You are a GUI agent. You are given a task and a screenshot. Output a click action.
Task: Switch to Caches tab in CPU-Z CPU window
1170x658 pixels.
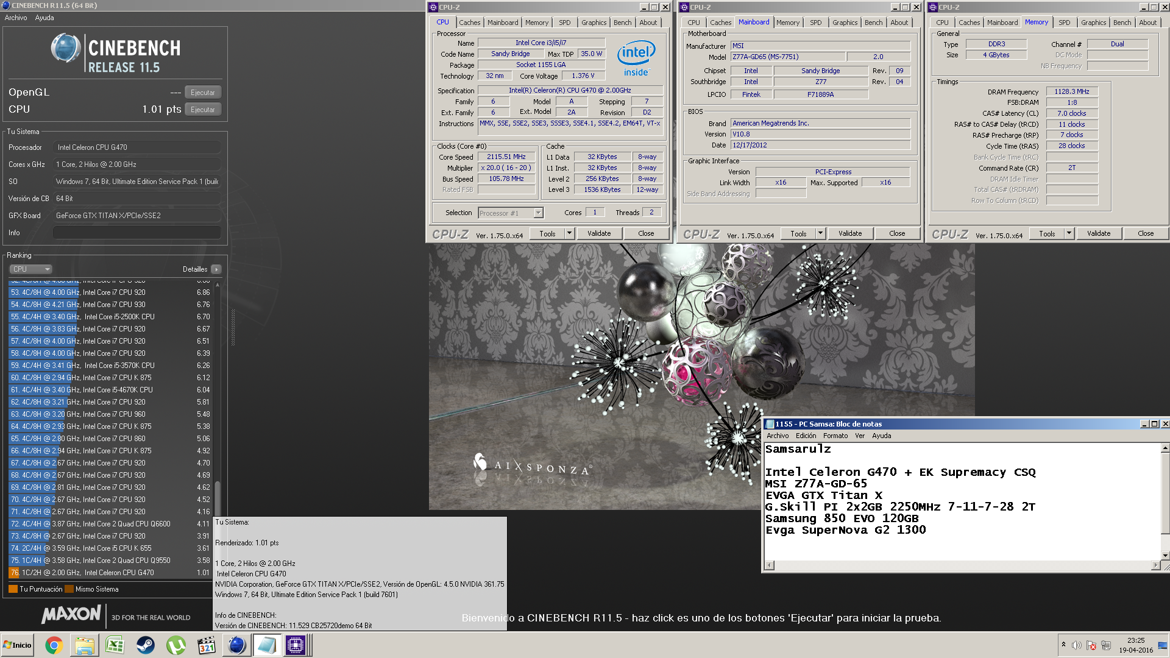(469, 23)
